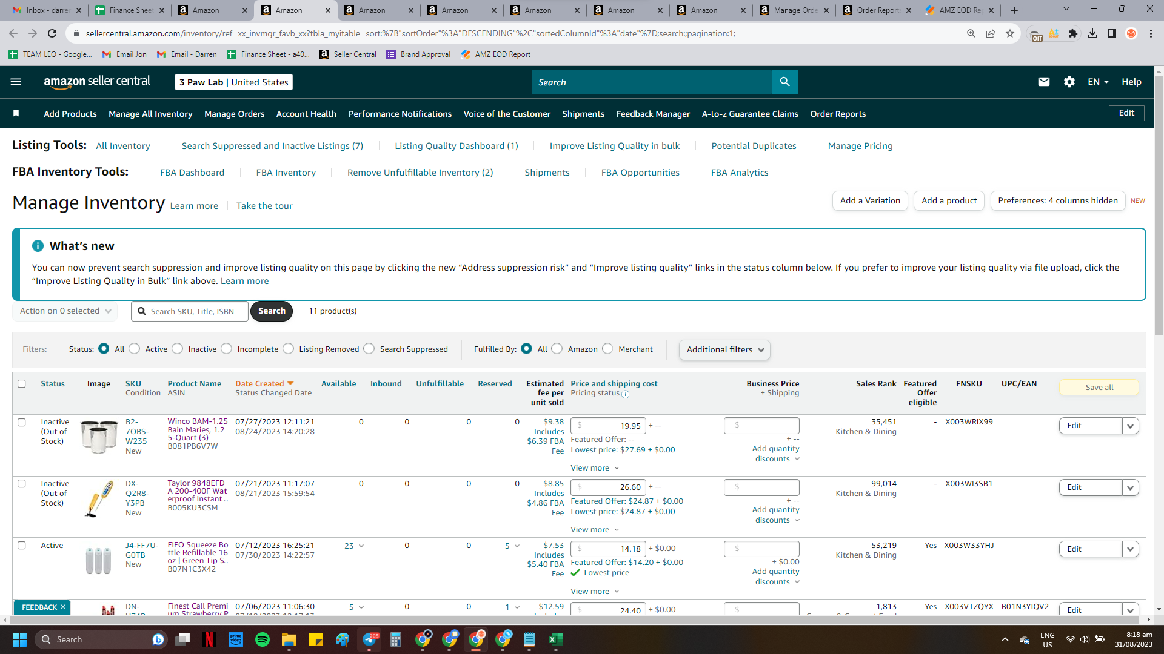Image resolution: width=1164 pixels, height=654 pixels.
Task: Open the Edit dropdown arrow for FIFO row
Action: click(x=1130, y=549)
